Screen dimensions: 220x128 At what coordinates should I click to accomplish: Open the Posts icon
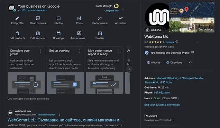[x=79, y=18]
